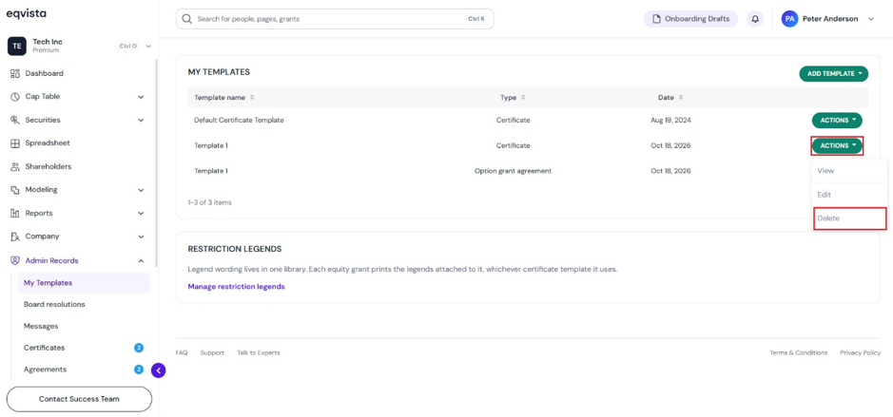Click Agreements count badge
The width and height of the screenshot is (893, 417).
(x=139, y=370)
